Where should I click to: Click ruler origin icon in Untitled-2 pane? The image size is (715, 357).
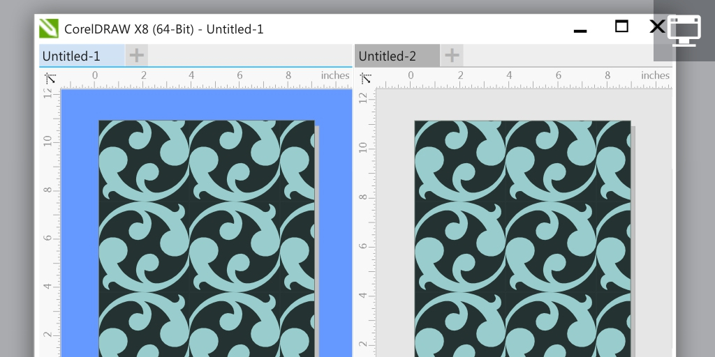[366, 77]
